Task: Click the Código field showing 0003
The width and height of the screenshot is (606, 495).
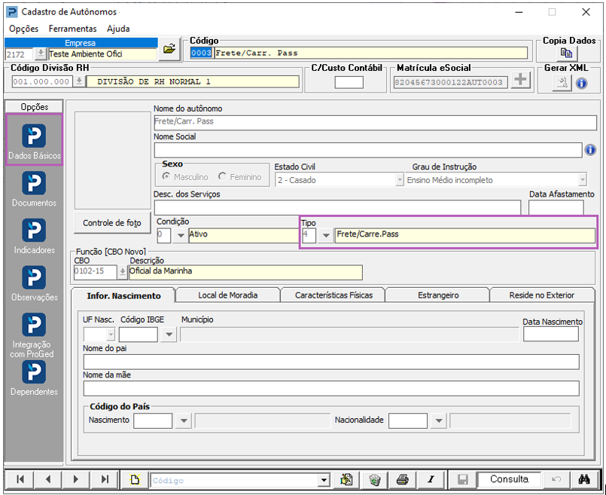Action: pyautogui.click(x=201, y=53)
